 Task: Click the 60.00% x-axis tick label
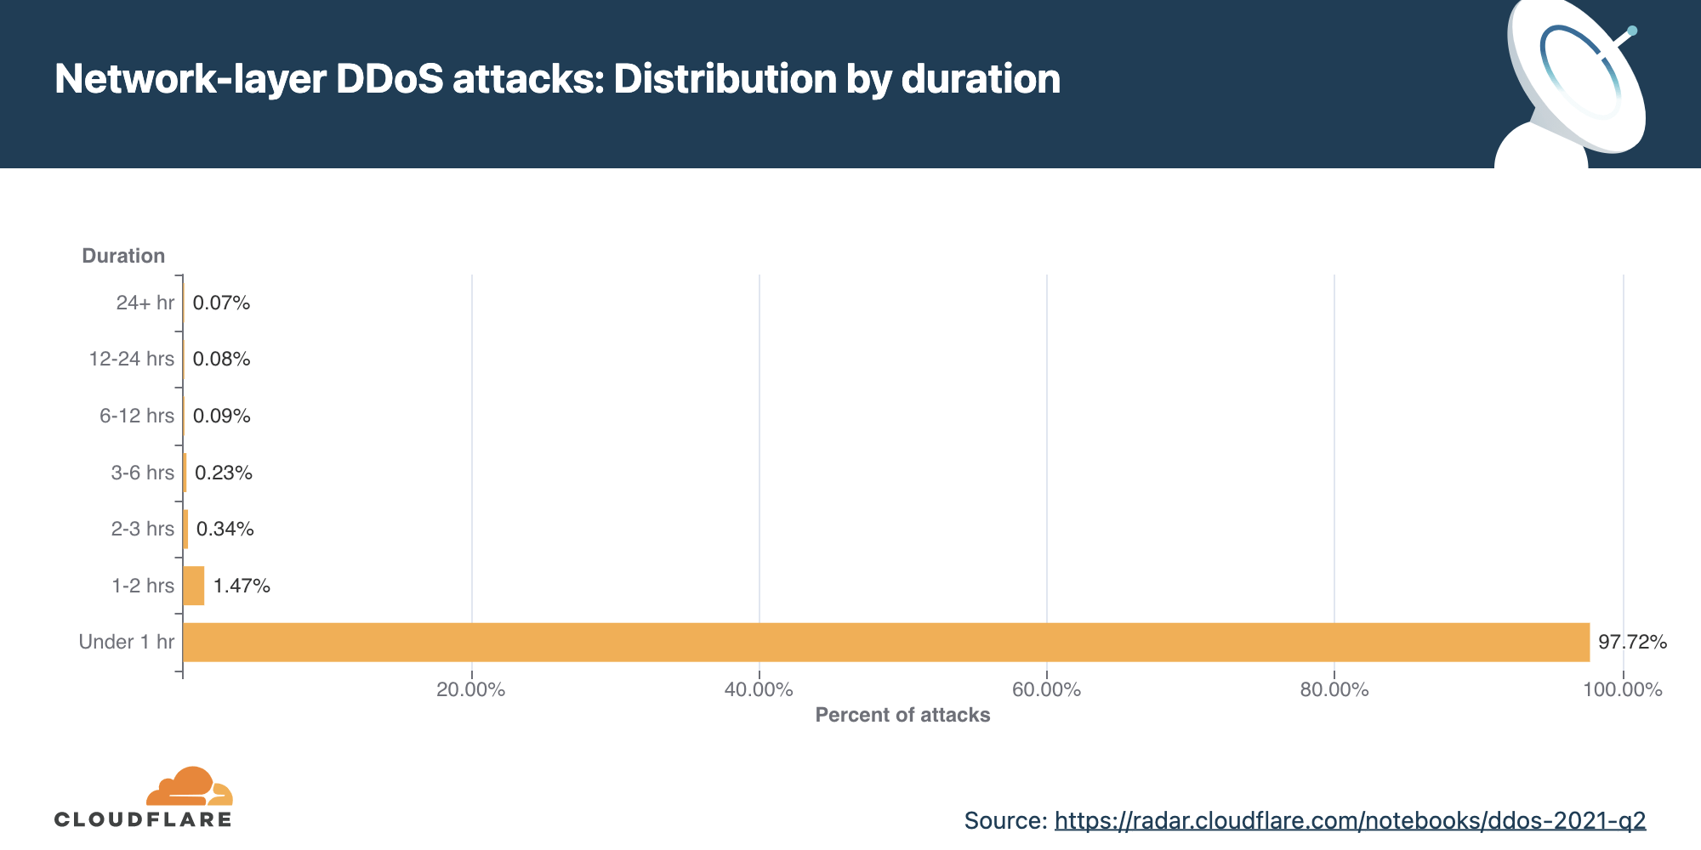[1046, 689]
